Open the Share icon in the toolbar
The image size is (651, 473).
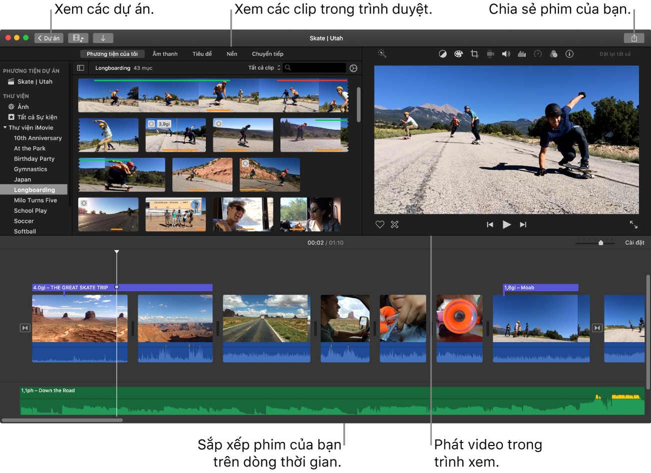(x=634, y=38)
